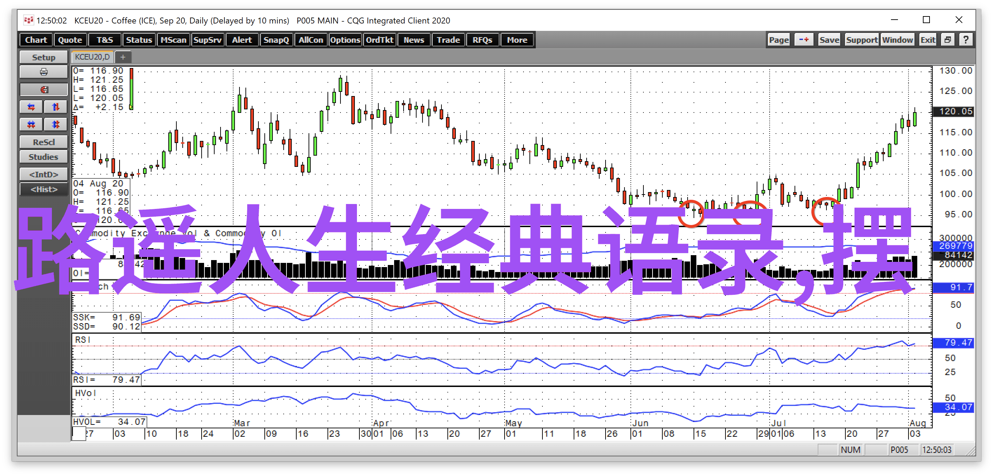Click the question mark help icon
This screenshot has width=993, height=476.
[x=965, y=40]
